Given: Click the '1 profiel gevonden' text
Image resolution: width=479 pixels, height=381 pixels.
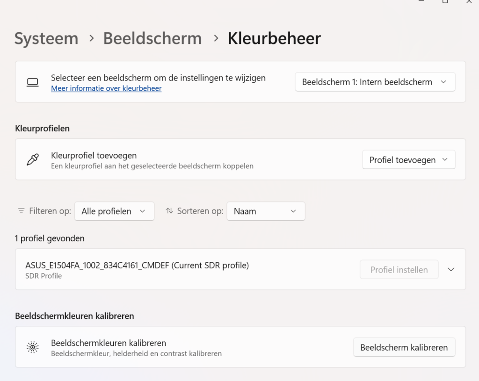Looking at the screenshot, I should 50,238.
